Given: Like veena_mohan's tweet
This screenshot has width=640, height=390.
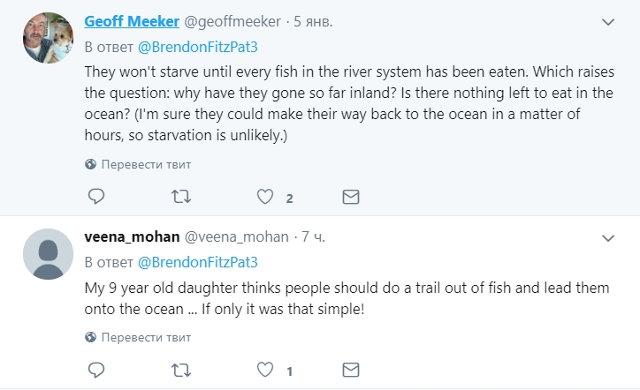Looking at the screenshot, I should coord(265,370).
